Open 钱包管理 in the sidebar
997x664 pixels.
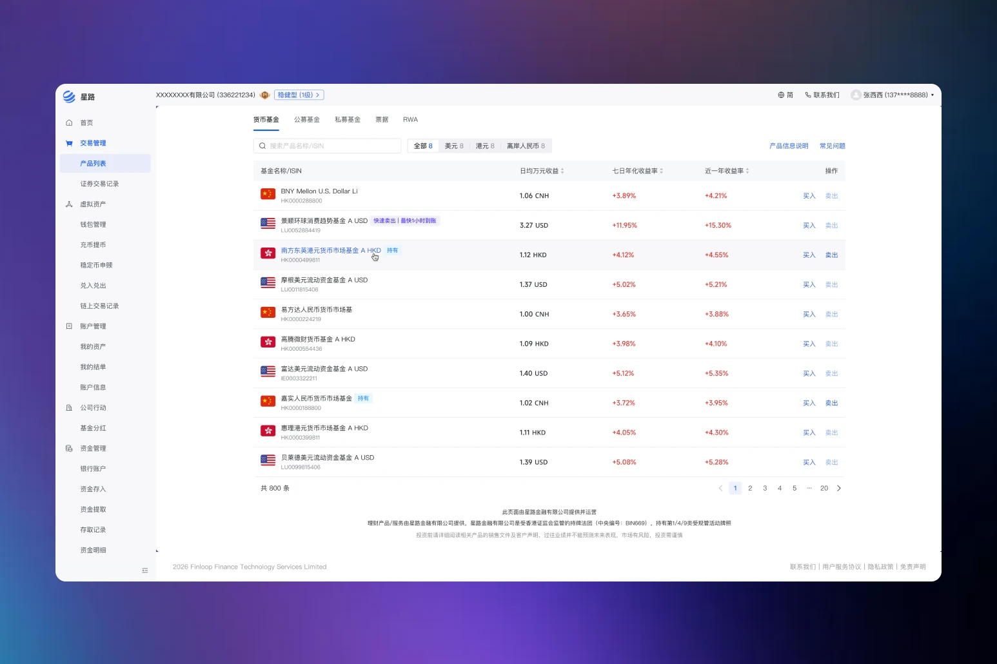93,224
